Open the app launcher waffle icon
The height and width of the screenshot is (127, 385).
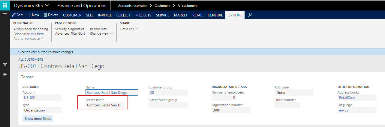[5, 5]
